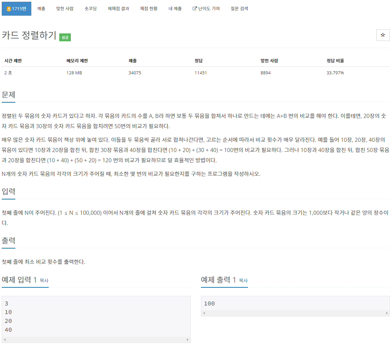Click the 입력 section heading
390x346 pixels.
9,192
